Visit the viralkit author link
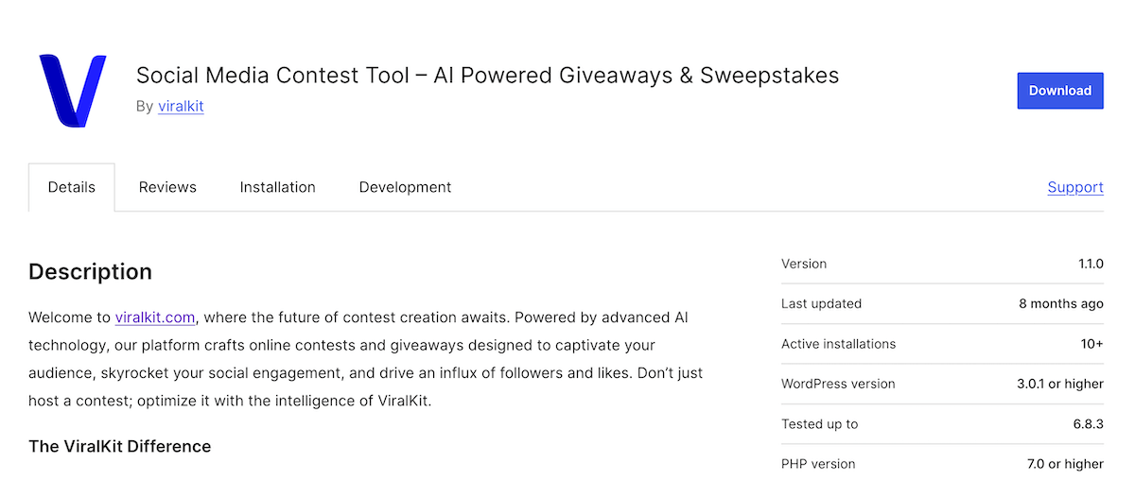Viewport: 1135px width, 480px height. (x=181, y=106)
